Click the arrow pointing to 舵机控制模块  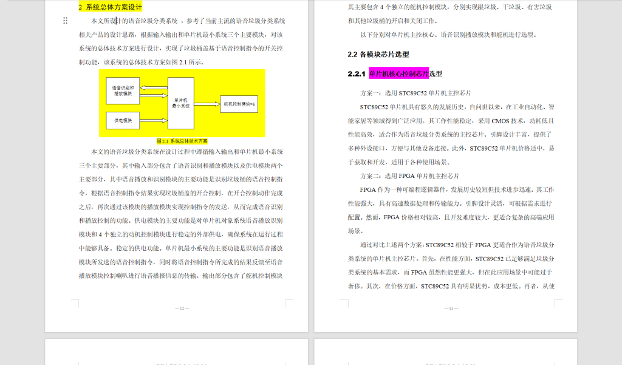click(207, 103)
